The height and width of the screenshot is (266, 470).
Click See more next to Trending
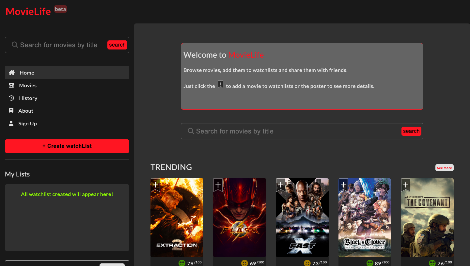(445, 168)
